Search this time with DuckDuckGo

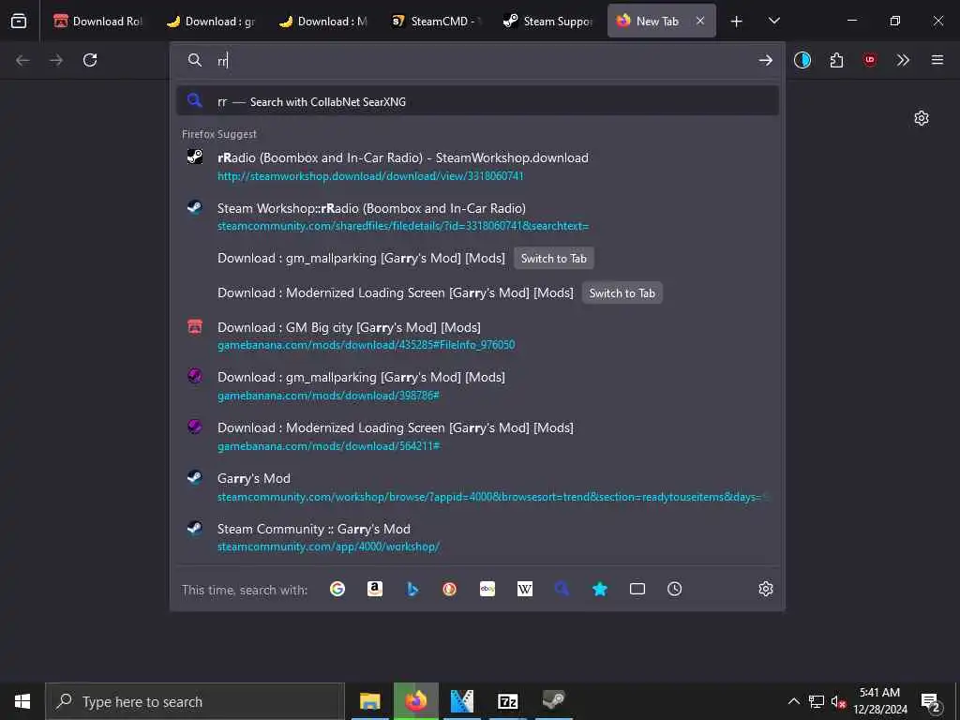coord(449,589)
